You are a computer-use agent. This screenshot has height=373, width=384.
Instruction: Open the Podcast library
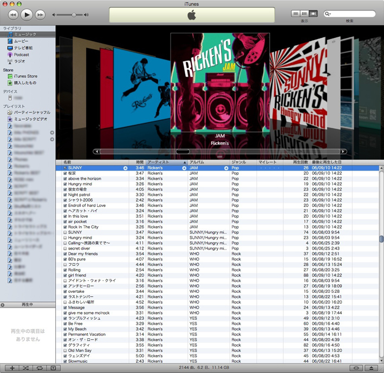pyautogui.click(x=21, y=55)
